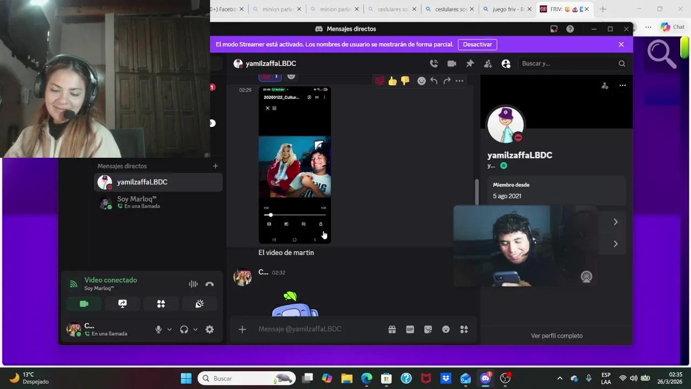Deafen audio with headphones icon
The image size is (691, 389).
pyautogui.click(x=184, y=330)
